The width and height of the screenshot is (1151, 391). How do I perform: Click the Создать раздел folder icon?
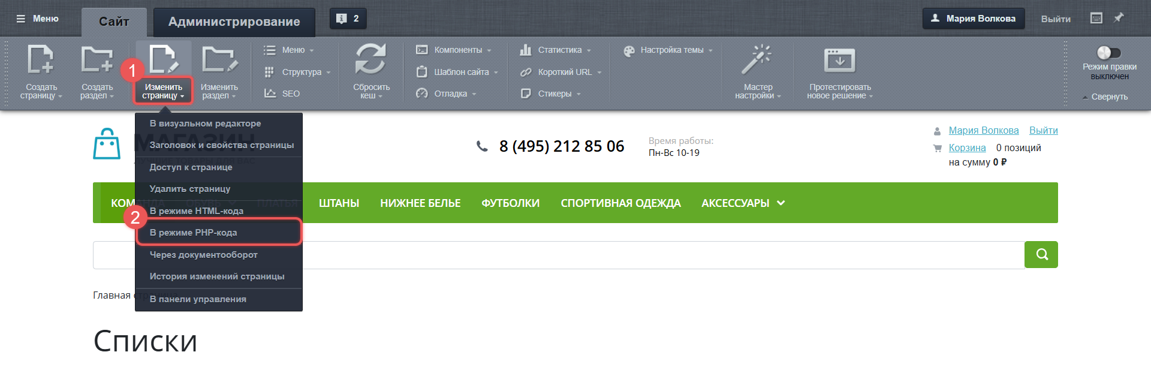[97, 59]
